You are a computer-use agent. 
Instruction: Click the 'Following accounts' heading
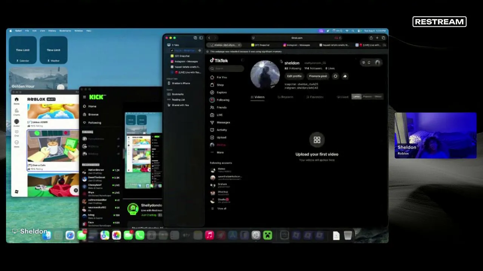click(221, 163)
